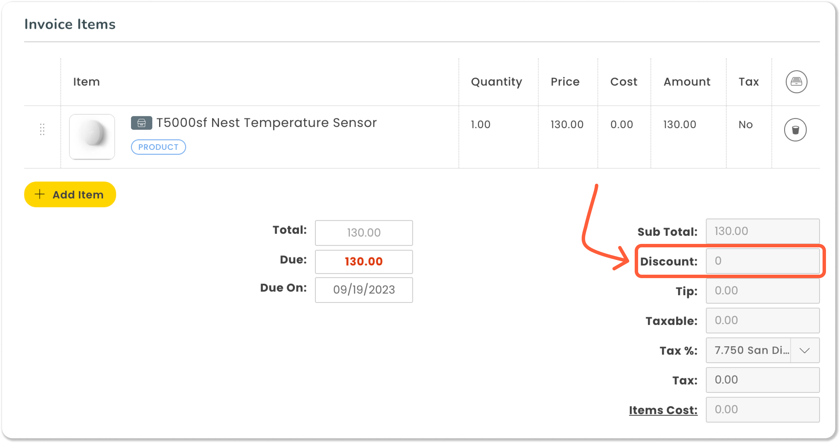The image size is (840, 443).
Task: Click the item Quantity value 1.00
Action: point(480,125)
